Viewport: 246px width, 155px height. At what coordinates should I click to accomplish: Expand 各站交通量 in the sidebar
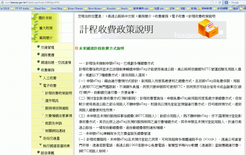click(51, 138)
